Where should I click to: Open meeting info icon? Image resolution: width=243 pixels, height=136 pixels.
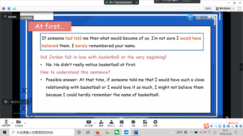(x=4, y=9)
